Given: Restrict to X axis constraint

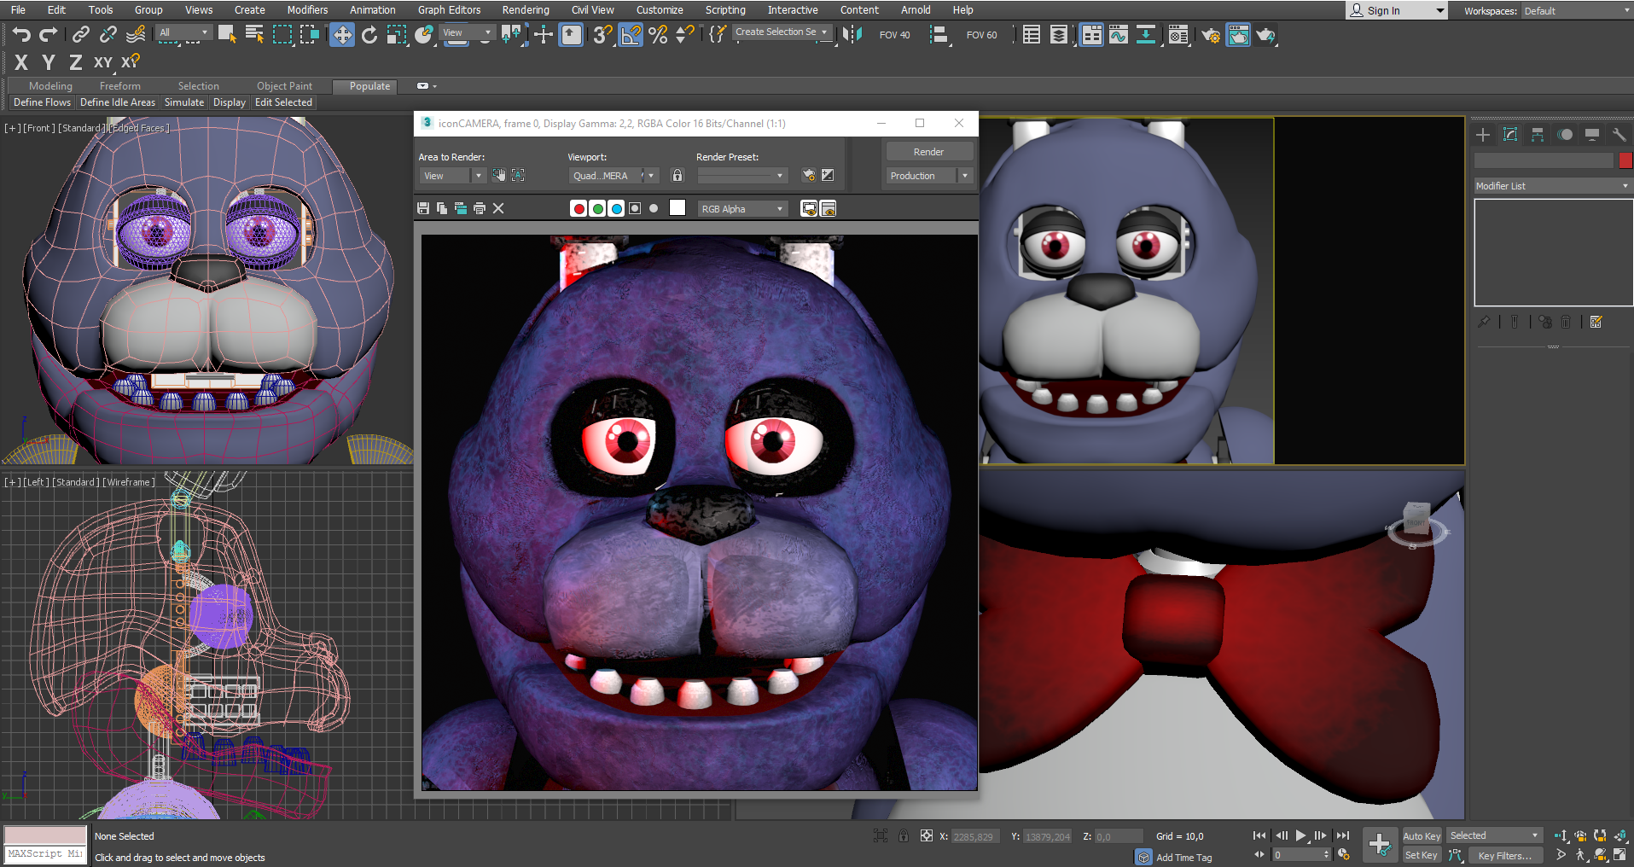Looking at the screenshot, I should [21, 62].
